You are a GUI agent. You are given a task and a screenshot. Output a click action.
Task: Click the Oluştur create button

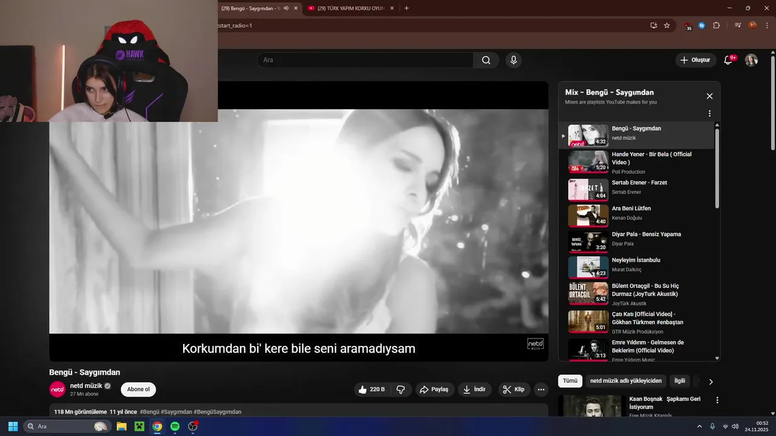click(695, 60)
